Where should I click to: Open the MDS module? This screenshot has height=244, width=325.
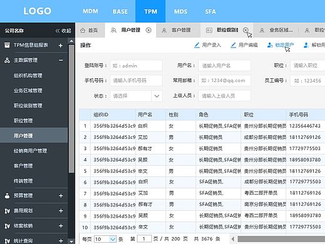(181, 11)
